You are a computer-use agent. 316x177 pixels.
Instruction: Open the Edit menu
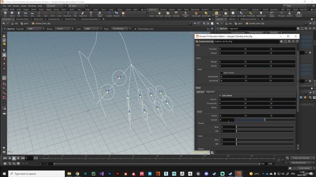tap(9, 6)
